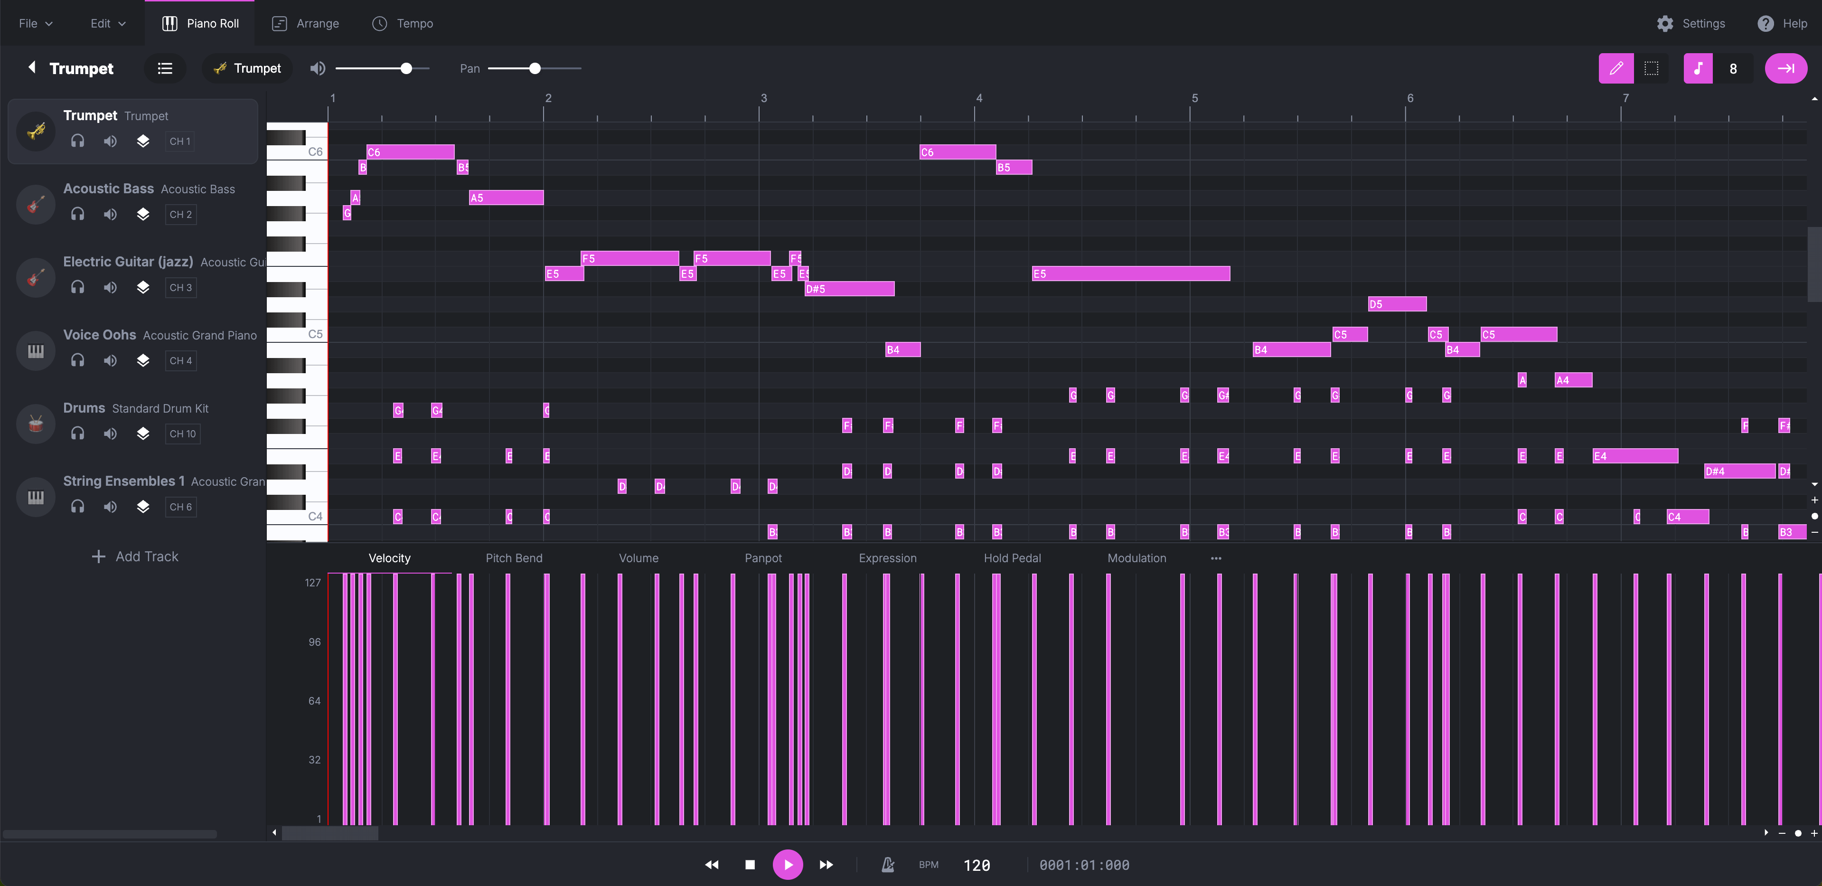Open the note quantize icon

(x=1698, y=69)
